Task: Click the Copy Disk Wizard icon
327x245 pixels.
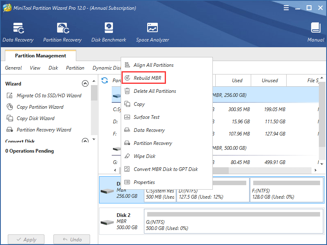Action: [x=10, y=118]
